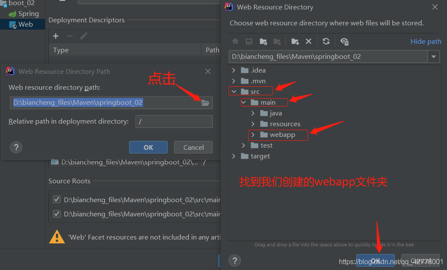Go to home directory in file chooser toolbar
Image resolution: width=447 pixels, height=270 pixels.
(x=235, y=41)
